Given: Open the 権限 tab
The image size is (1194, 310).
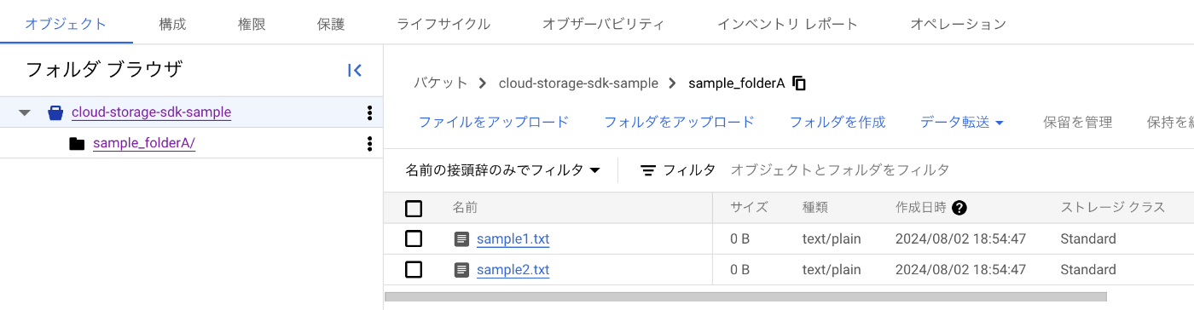Looking at the screenshot, I should point(251,24).
